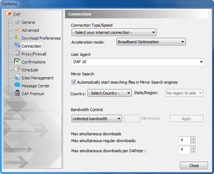Click the Download Preferences green arrow icon
Viewport: 214px width, 174px height.
[x=17, y=37]
